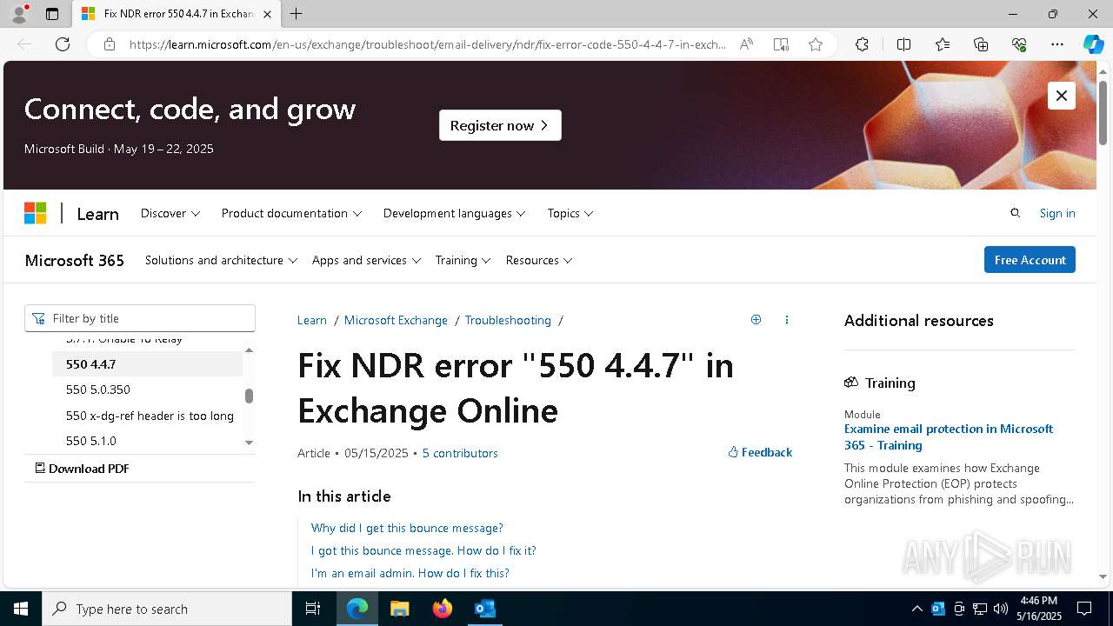Click the browser address bar
Screen dimensions: 1113x626
428,44
